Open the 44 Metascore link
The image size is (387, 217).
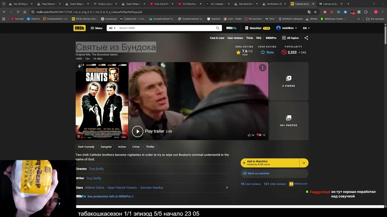(298, 184)
